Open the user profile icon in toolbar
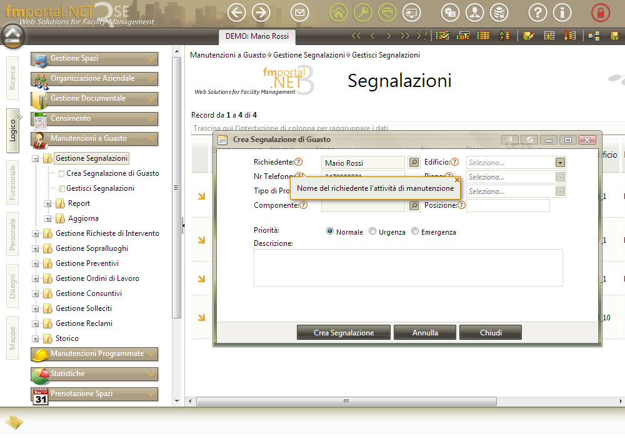 pyautogui.click(x=475, y=13)
